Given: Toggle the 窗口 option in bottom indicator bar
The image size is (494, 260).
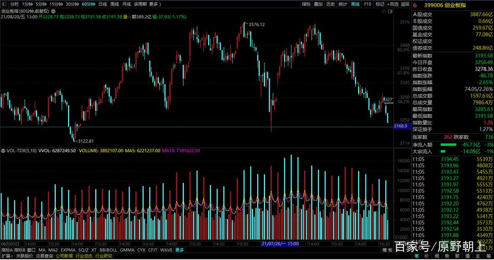Looking at the screenshot, I should click(31, 250).
